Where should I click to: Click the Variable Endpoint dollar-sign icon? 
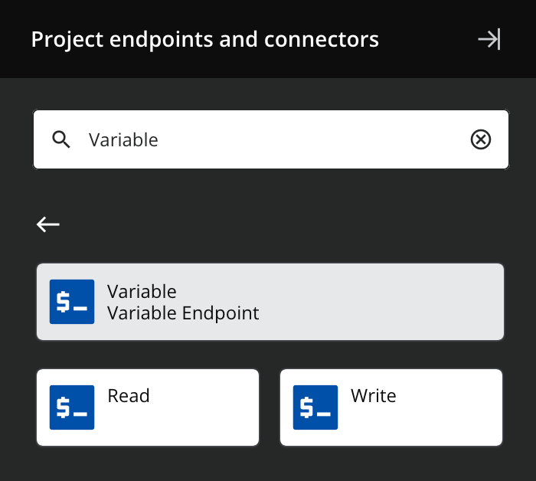[72, 302]
